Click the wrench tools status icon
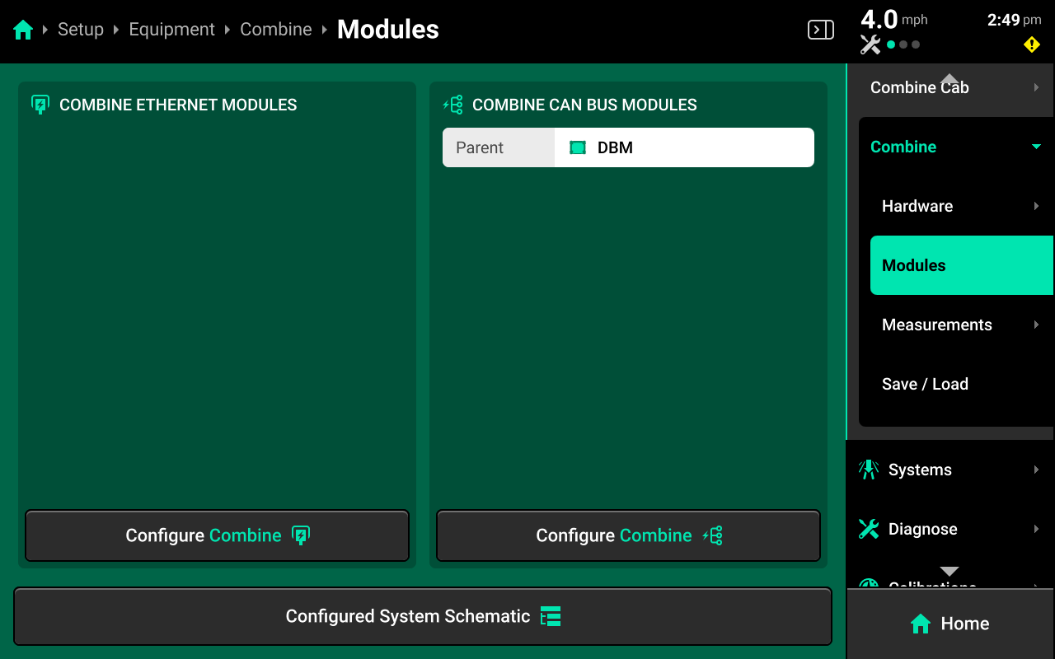 [870, 44]
